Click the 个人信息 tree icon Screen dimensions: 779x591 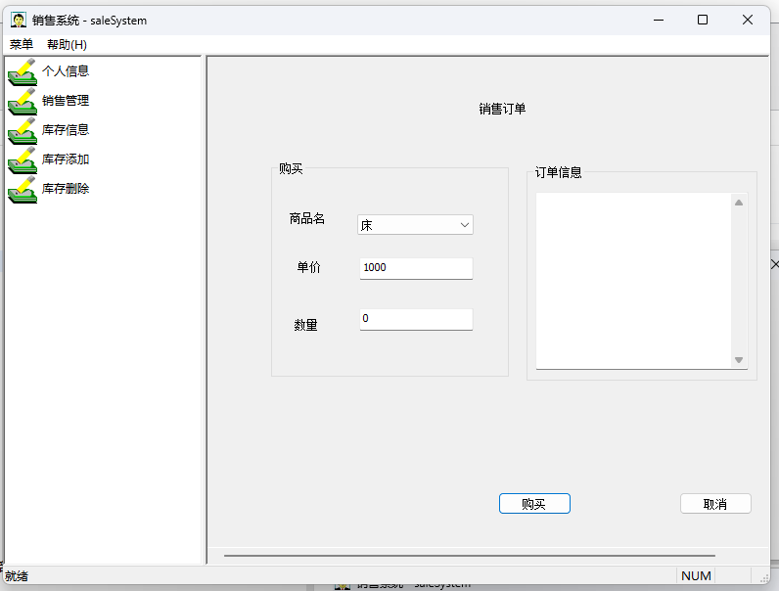[23, 71]
